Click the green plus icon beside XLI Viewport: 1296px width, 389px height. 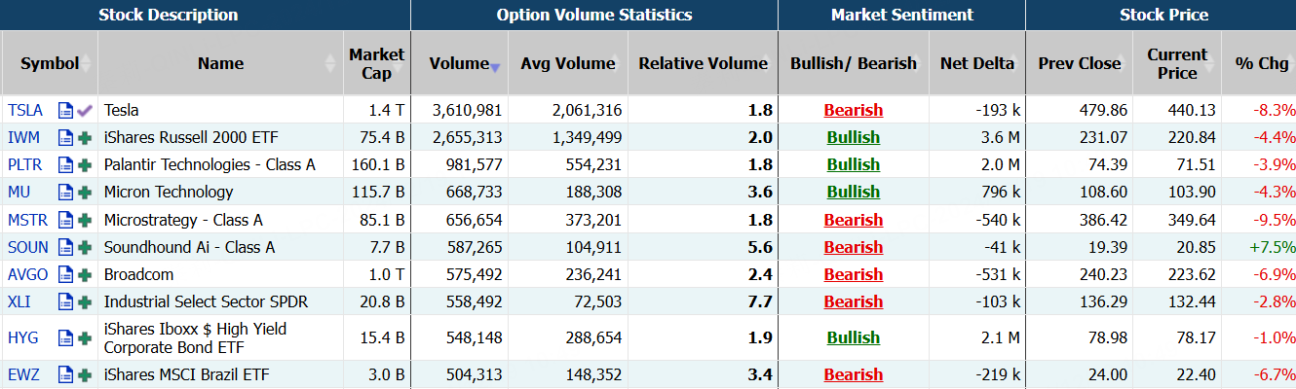click(x=85, y=302)
